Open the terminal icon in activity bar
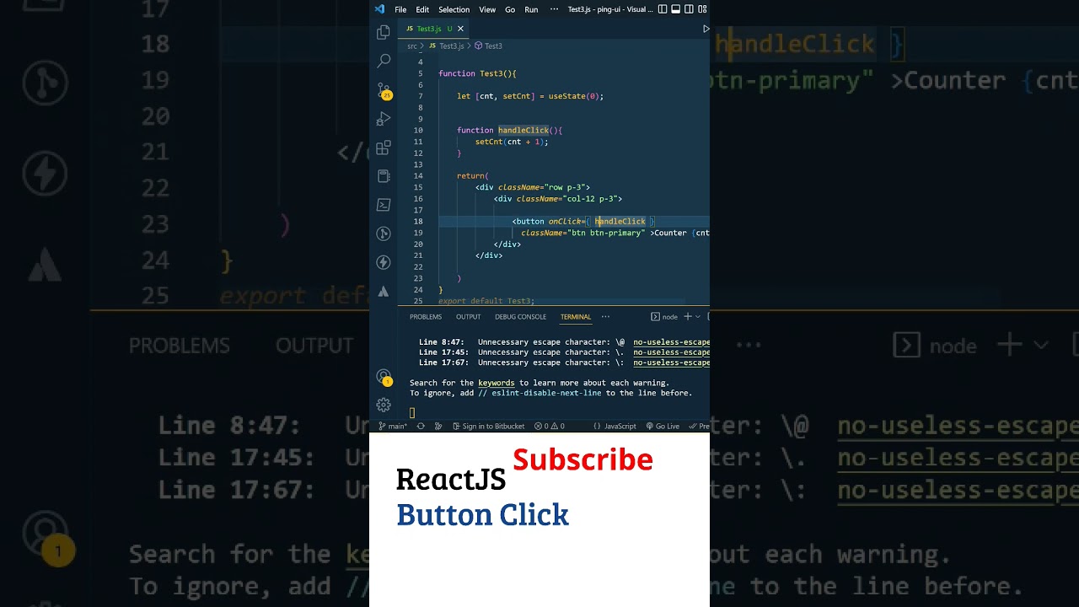The height and width of the screenshot is (607, 1079). tap(384, 205)
